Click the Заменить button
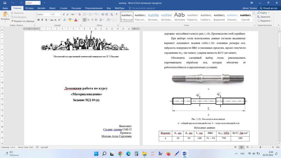281x158 pixels. point(265,17)
